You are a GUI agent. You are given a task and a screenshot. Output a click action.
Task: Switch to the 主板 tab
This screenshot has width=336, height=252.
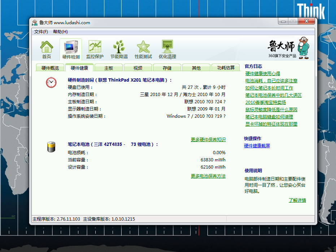click(109, 68)
